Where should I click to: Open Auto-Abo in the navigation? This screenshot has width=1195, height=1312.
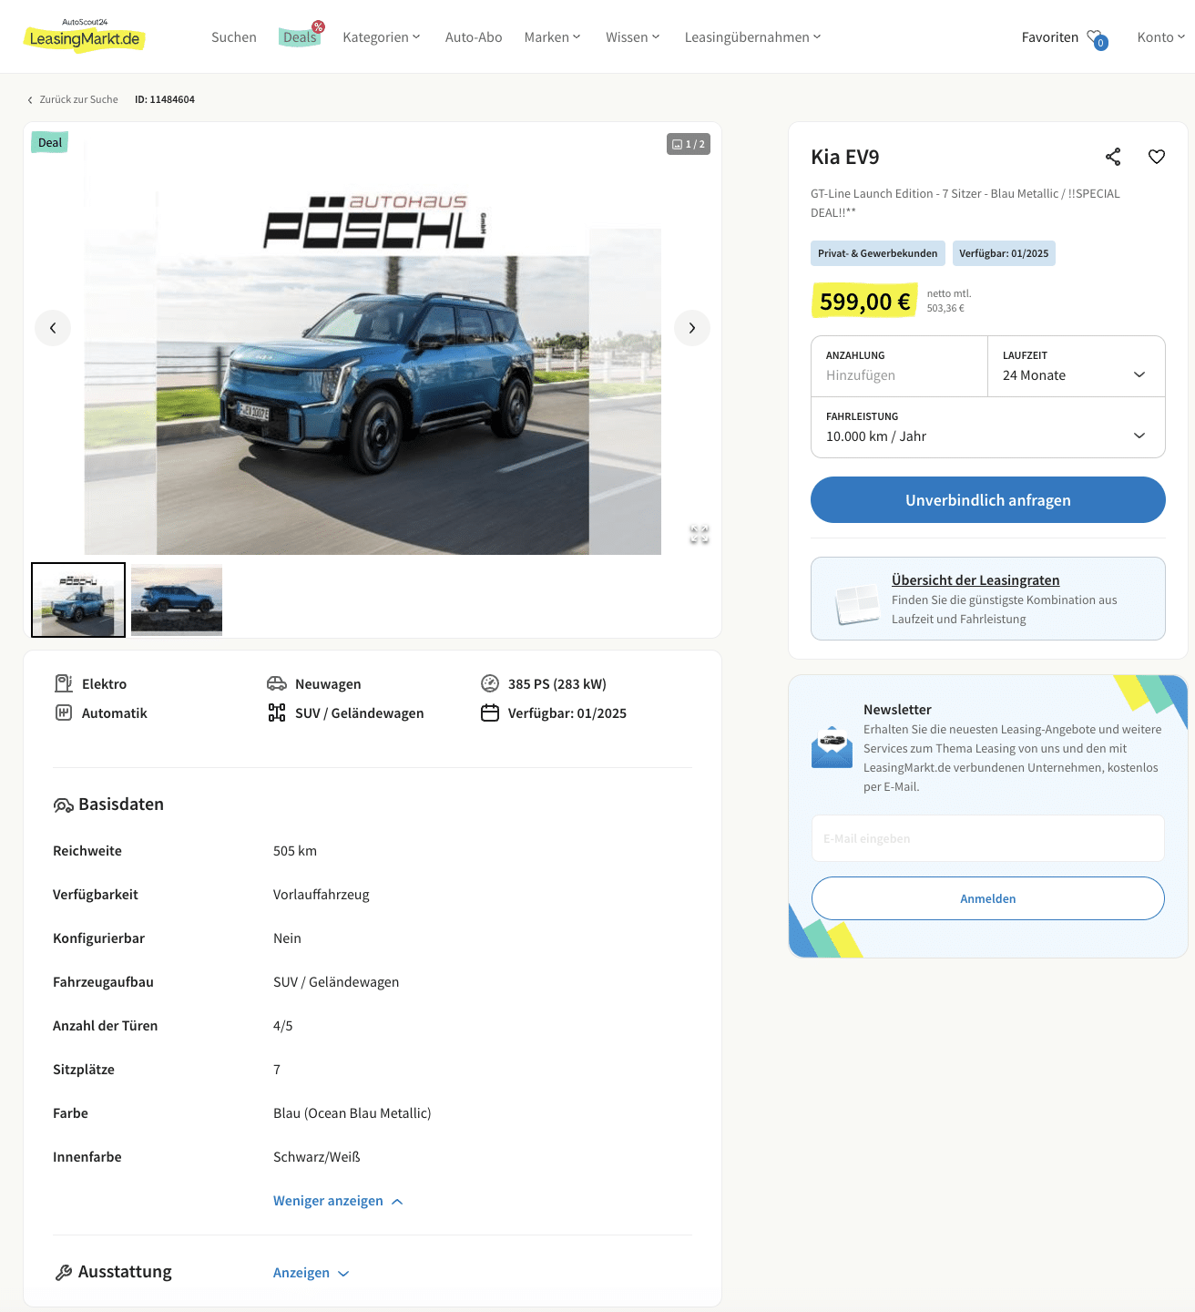tap(474, 37)
